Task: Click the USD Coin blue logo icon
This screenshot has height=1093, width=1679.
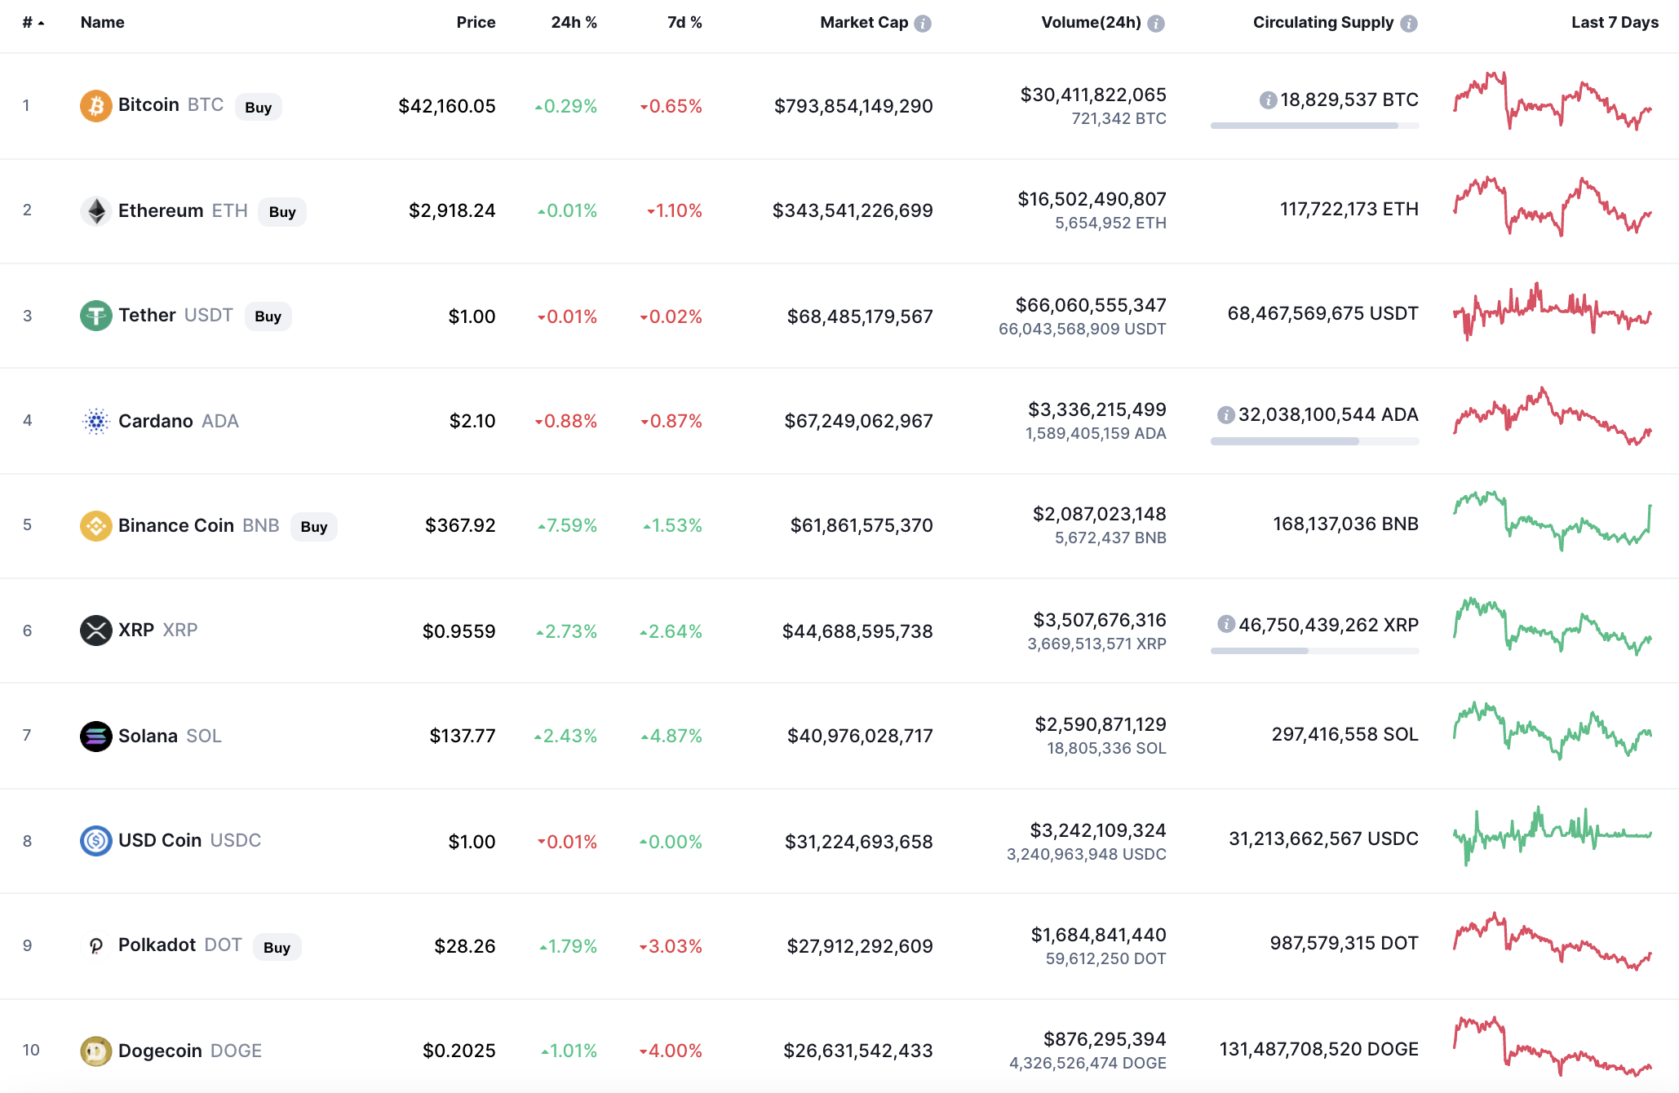Action: point(95,841)
